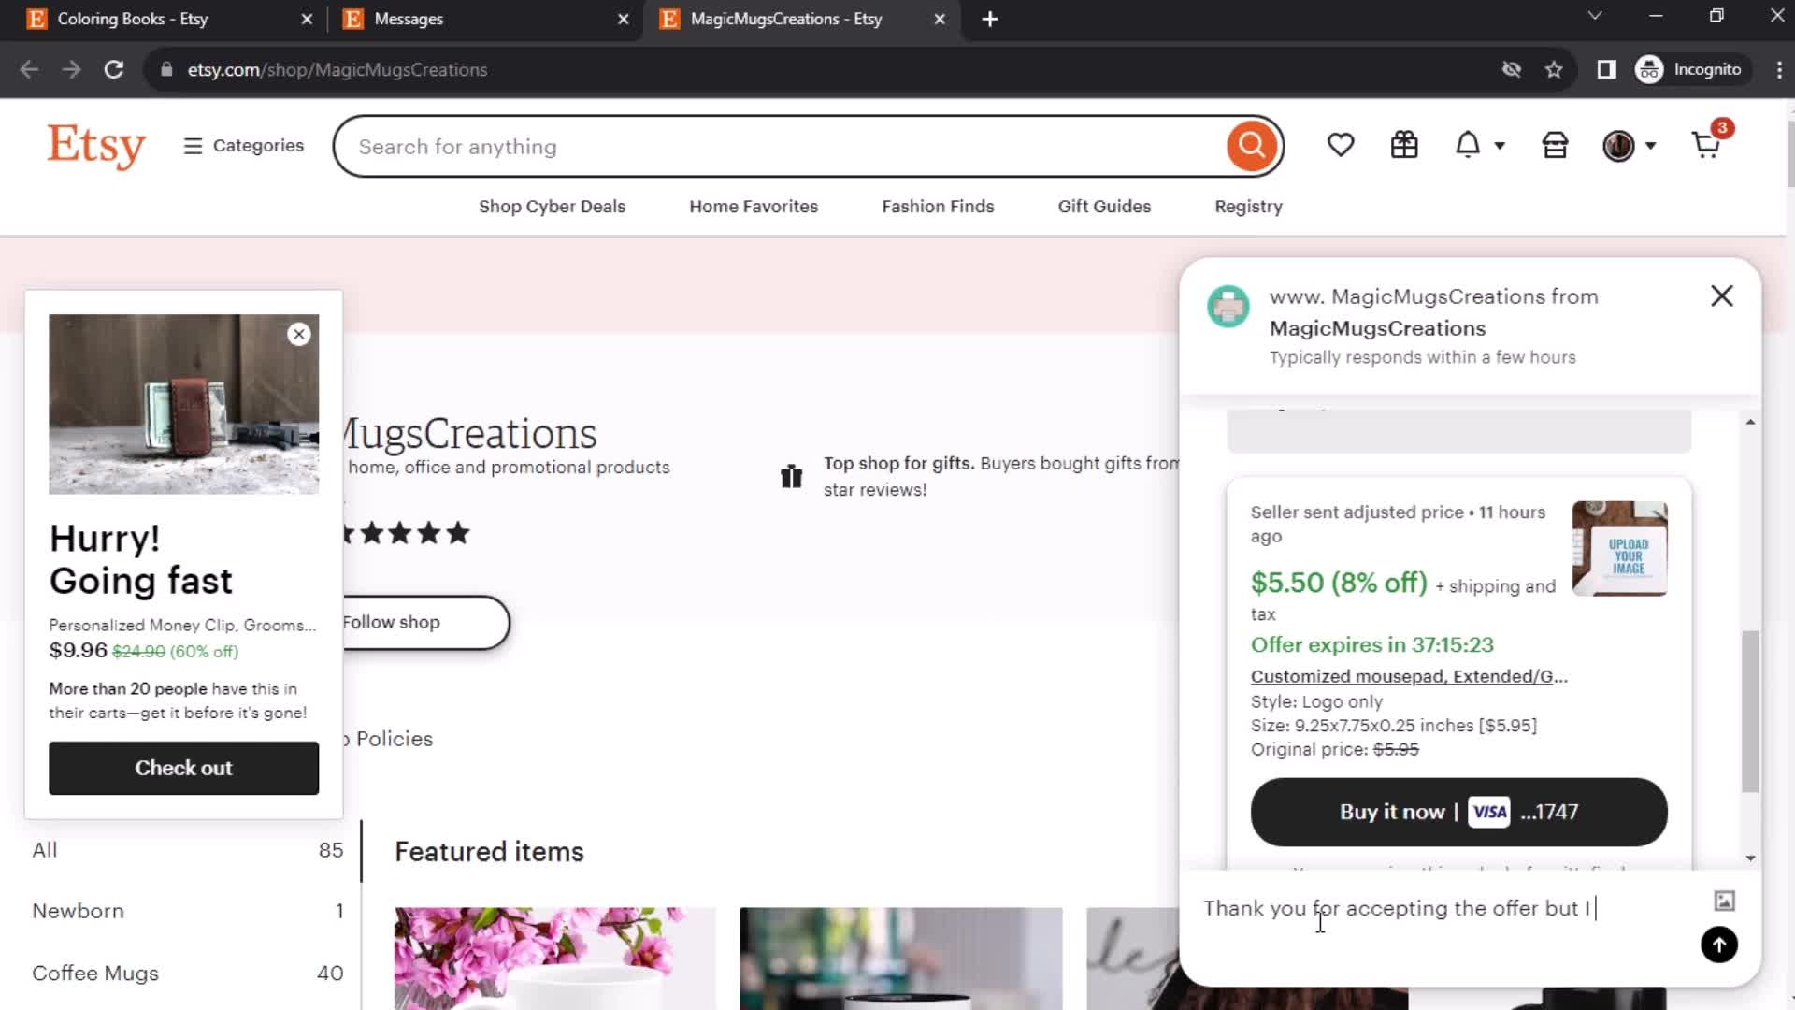This screenshot has width=1795, height=1010.
Task: Reload the current page
Action: point(114,69)
